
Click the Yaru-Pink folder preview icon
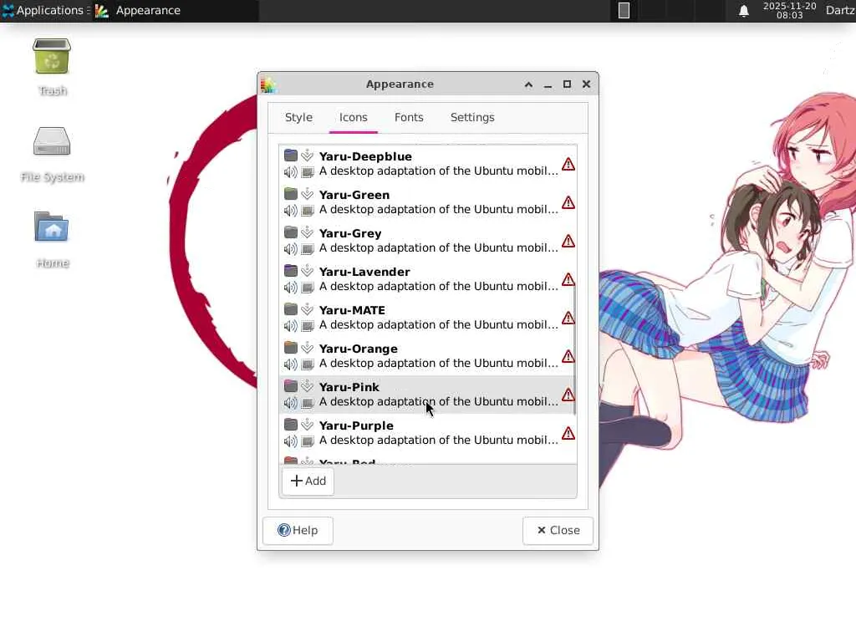coord(290,386)
